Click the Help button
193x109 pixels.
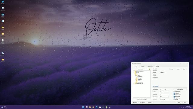179,103
